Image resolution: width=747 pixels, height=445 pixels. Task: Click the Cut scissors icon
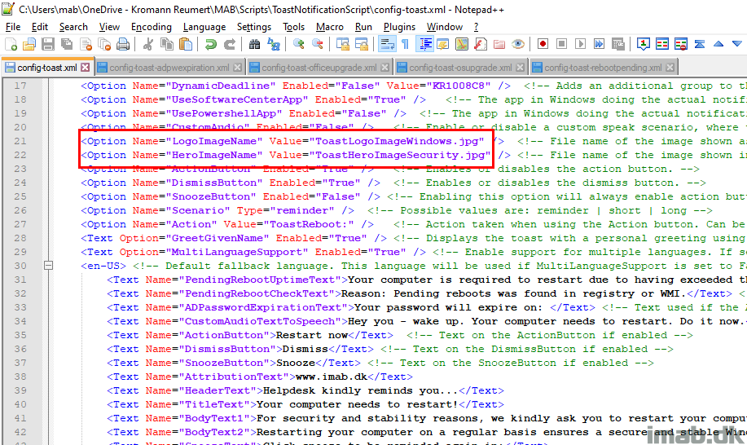[148, 44]
